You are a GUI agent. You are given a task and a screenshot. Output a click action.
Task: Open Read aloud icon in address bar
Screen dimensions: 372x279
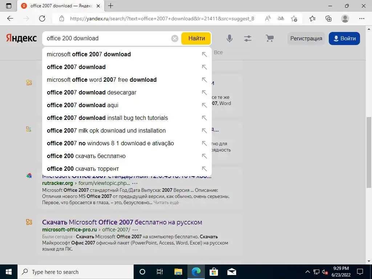click(x=268, y=19)
